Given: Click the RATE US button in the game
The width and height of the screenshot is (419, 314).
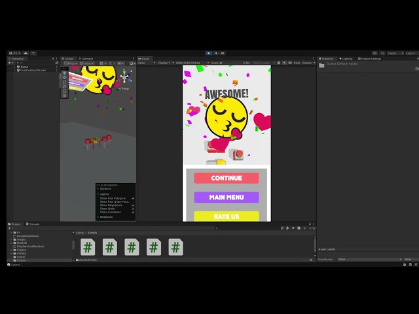Looking at the screenshot, I should (227, 217).
